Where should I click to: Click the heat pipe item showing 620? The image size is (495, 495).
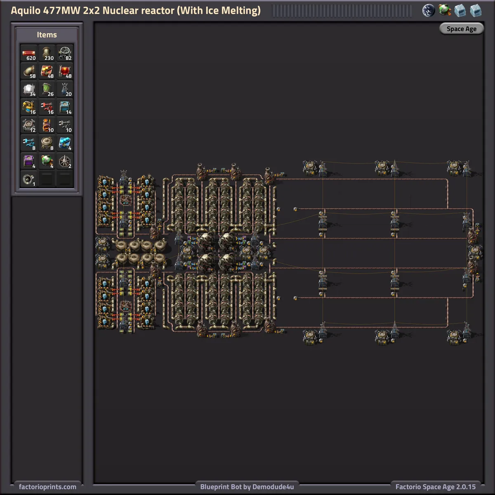pos(29,53)
